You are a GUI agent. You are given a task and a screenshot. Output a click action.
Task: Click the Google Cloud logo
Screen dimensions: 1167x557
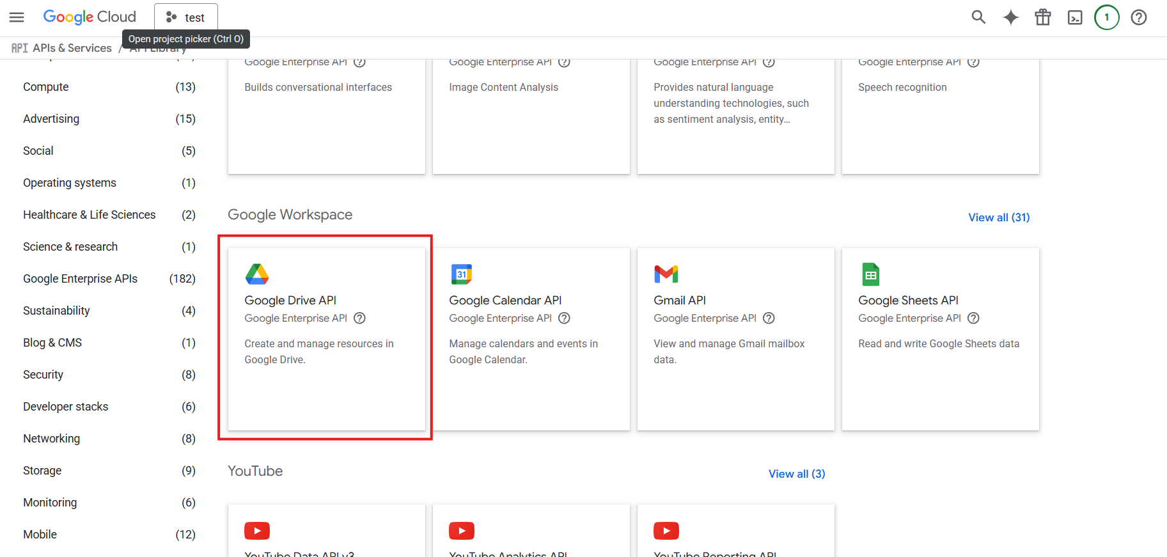pyautogui.click(x=90, y=17)
